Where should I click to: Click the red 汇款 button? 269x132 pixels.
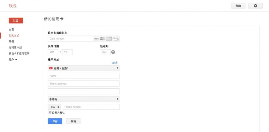coord(16,21)
